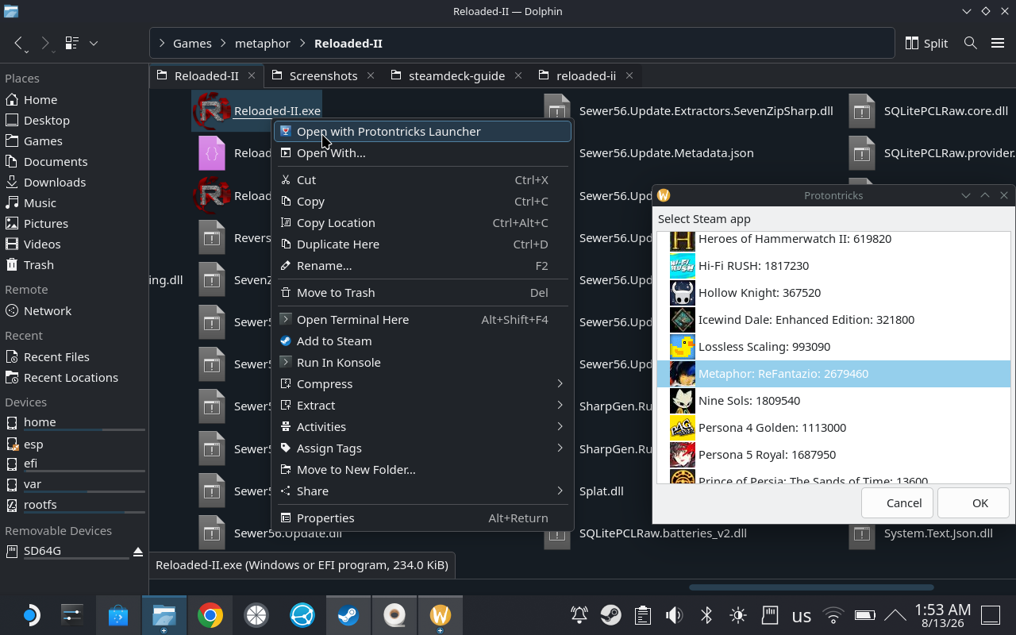Go back using Dolphin's back arrow
The width and height of the screenshot is (1016, 635).
click(x=20, y=43)
